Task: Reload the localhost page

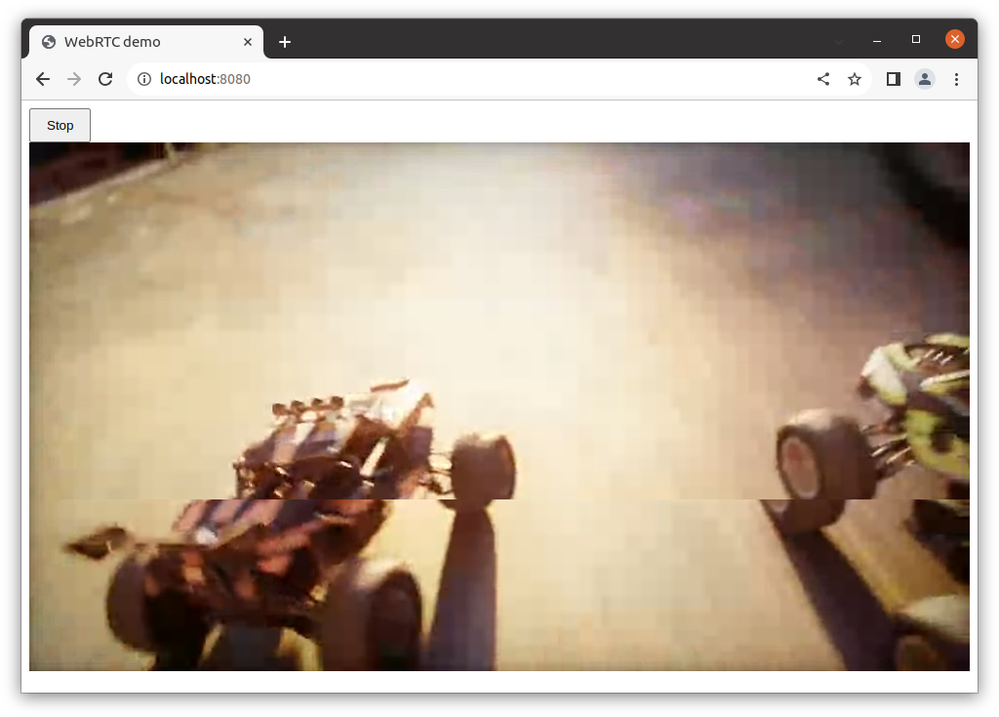Action: [105, 79]
